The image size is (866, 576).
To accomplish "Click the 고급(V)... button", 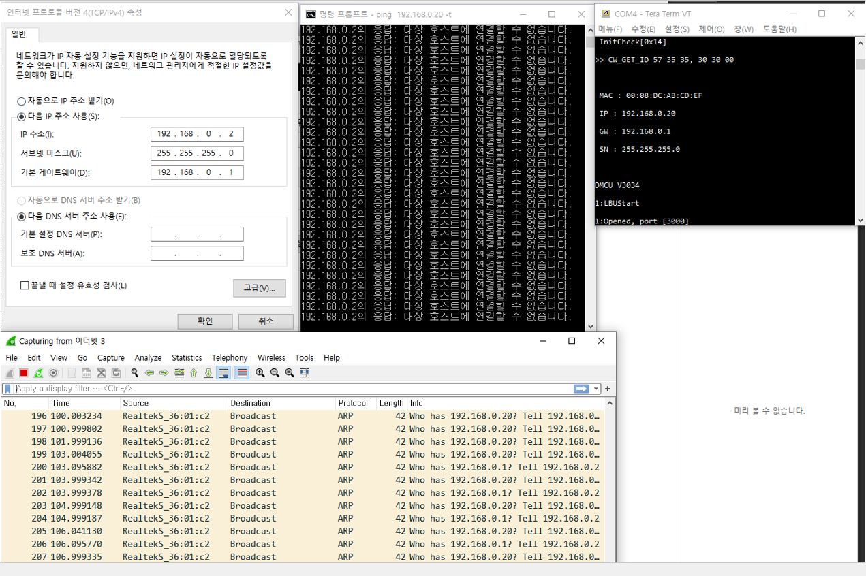I will (x=259, y=288).
